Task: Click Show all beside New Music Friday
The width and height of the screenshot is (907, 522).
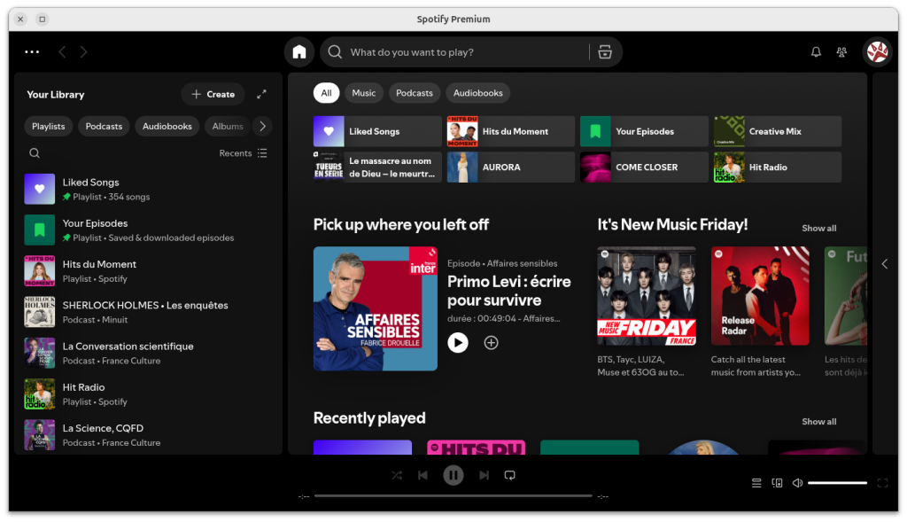Action: coord(818,228)
